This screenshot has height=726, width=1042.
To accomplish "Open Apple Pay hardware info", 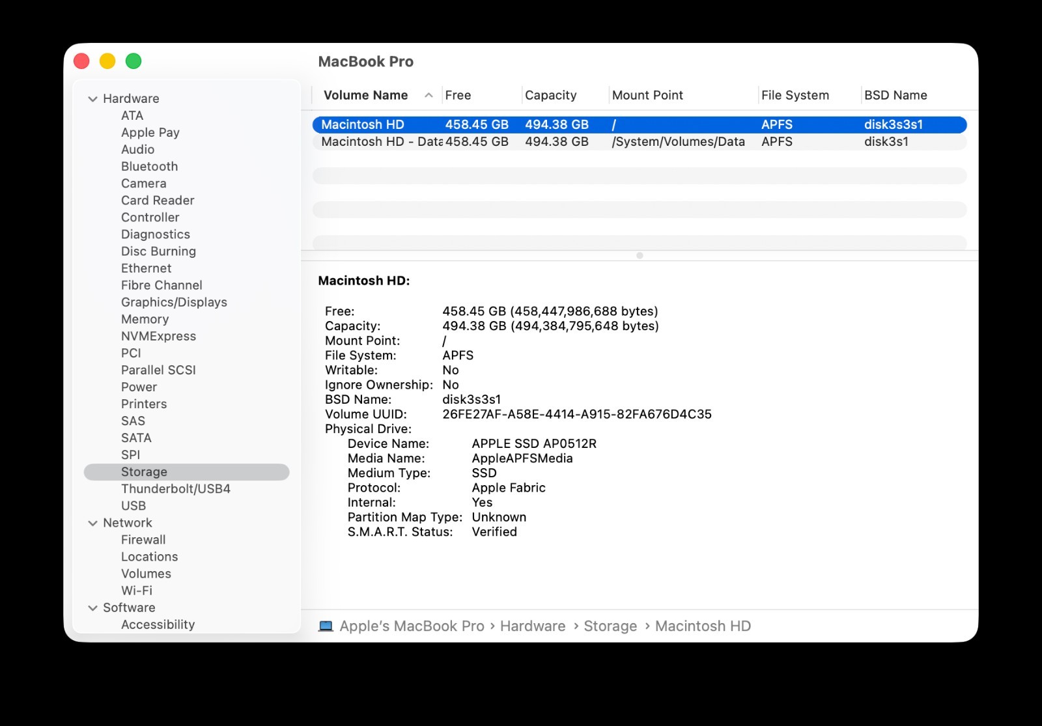I will [150, 132].
